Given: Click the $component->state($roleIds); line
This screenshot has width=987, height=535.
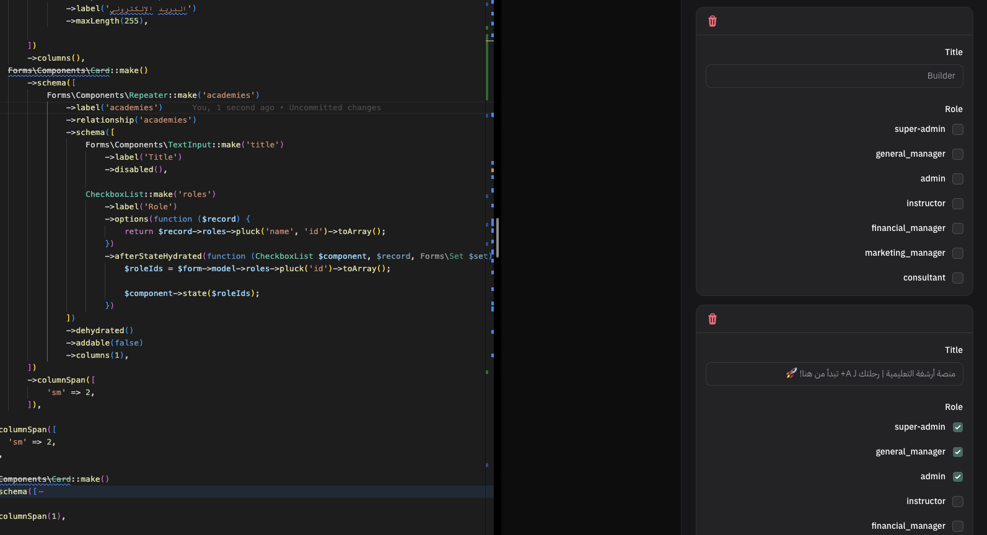Looking at the screenshot, I should tap(192, 294).
